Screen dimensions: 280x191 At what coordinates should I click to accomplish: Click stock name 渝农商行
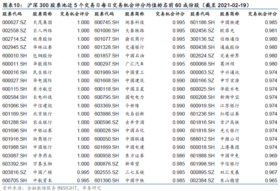pos(135,39)
